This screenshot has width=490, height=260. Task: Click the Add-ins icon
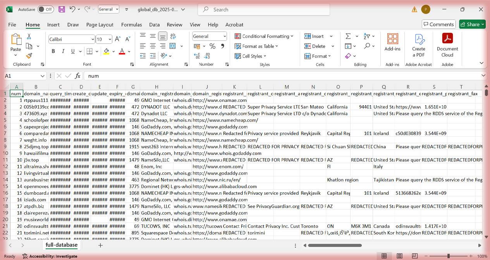tap(392, 43)
